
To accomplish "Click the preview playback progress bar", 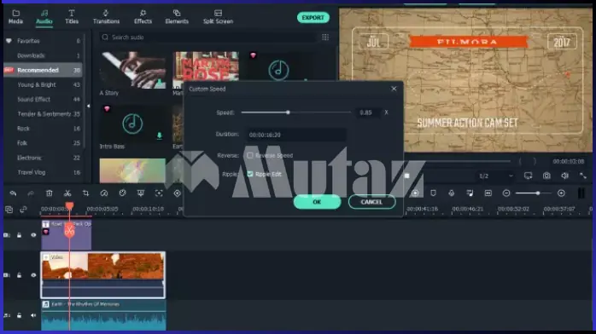I will point(458,162).
